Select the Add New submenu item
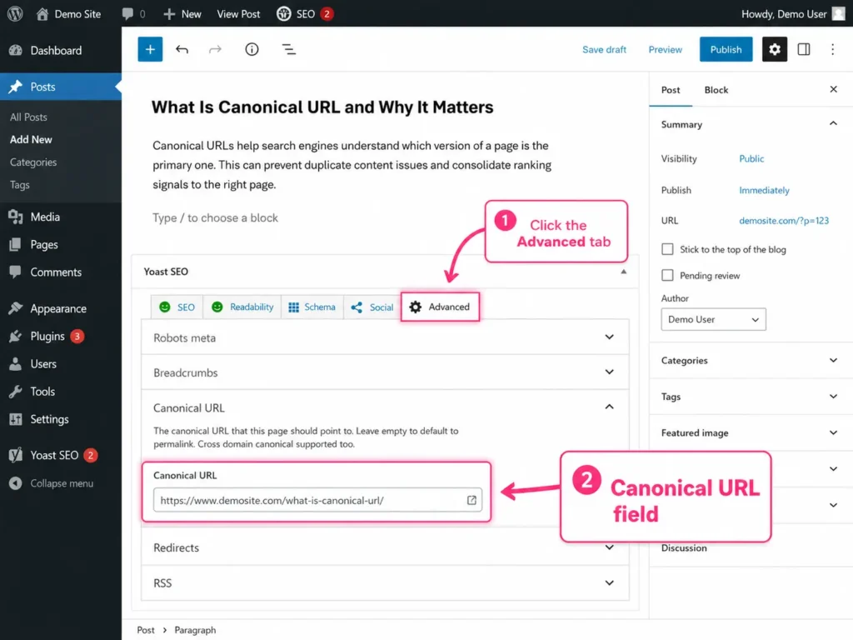The width and height of the screenshot is (853, 640). (31, 140)
